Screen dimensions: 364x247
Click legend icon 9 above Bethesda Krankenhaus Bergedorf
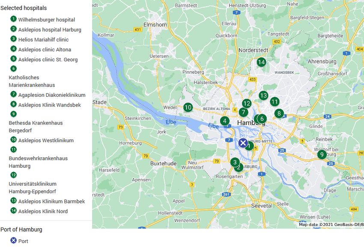coord(13,114)
